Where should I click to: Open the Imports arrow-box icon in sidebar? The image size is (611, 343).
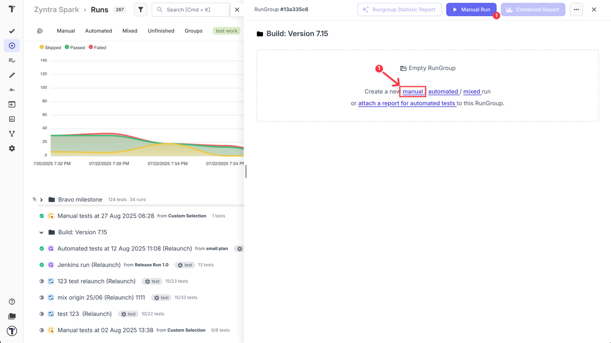[12, 104]
